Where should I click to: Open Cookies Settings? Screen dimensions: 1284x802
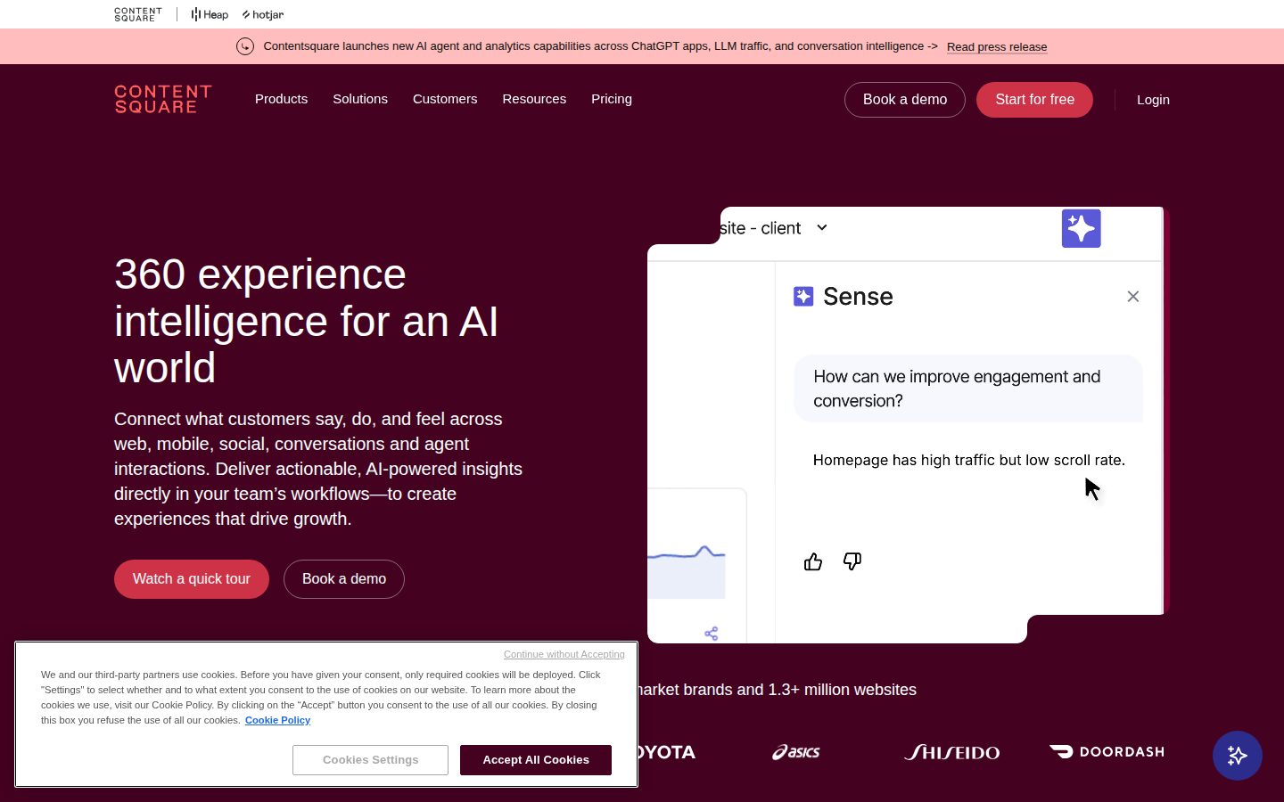click(x=370, y=760)
